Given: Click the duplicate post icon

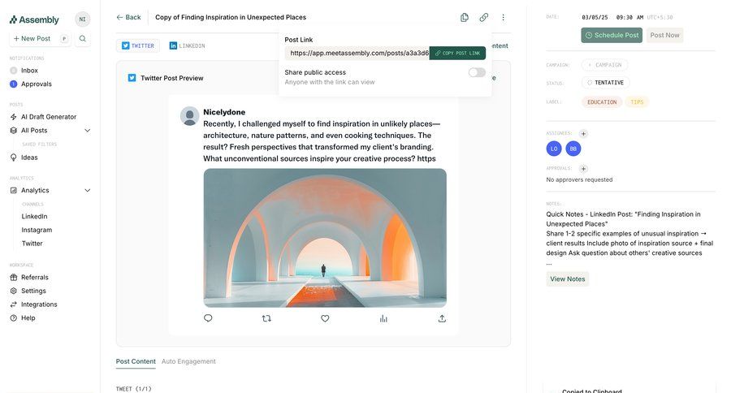Looking at the screenshot, I should pos(465,17).
